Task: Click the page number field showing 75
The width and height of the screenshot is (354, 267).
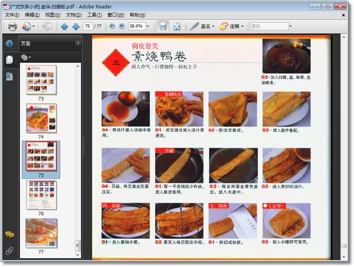Action: click(87, 26)
